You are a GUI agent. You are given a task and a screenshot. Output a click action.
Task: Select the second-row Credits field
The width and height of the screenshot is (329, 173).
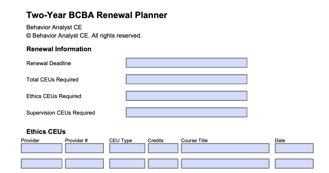163,164
